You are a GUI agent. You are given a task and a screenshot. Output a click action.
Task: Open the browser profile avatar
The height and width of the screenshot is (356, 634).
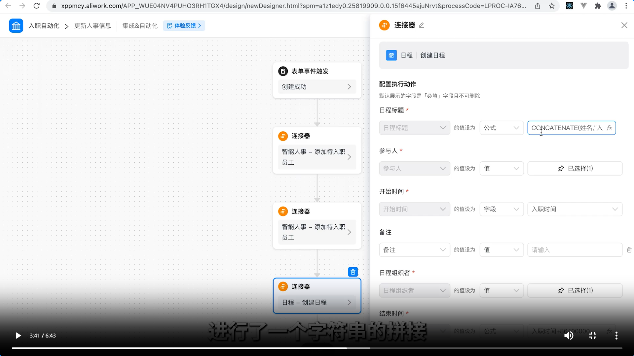click(x=612, y=6)
